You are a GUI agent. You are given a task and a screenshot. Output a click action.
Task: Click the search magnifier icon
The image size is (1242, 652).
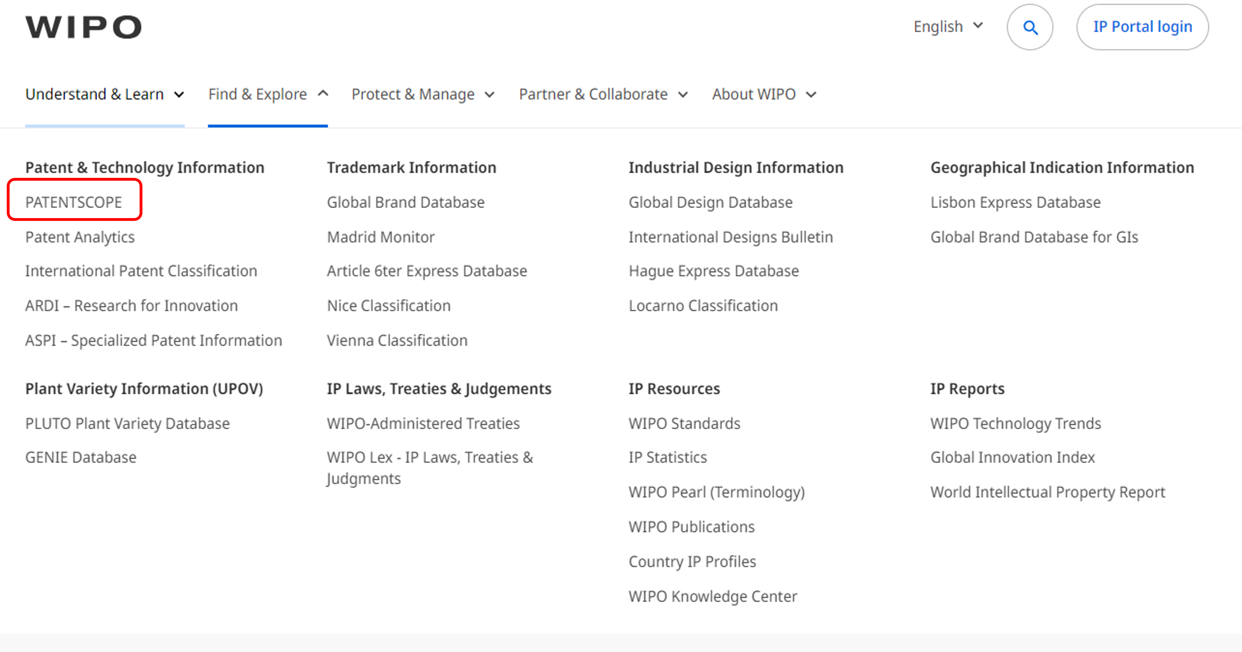(x=1030, y=28)
